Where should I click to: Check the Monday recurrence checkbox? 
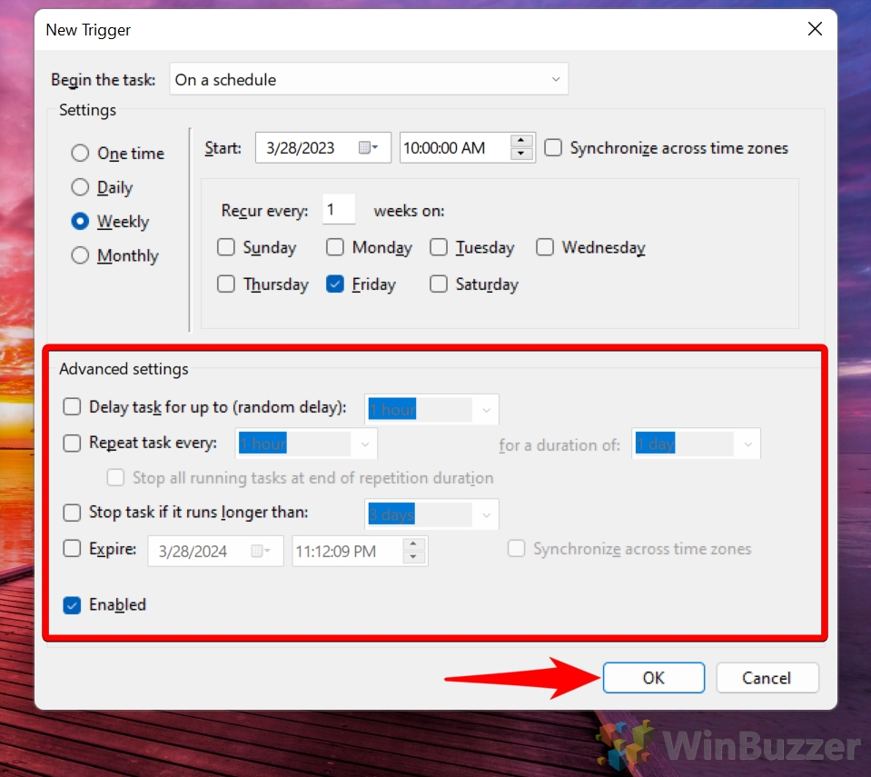334,247
